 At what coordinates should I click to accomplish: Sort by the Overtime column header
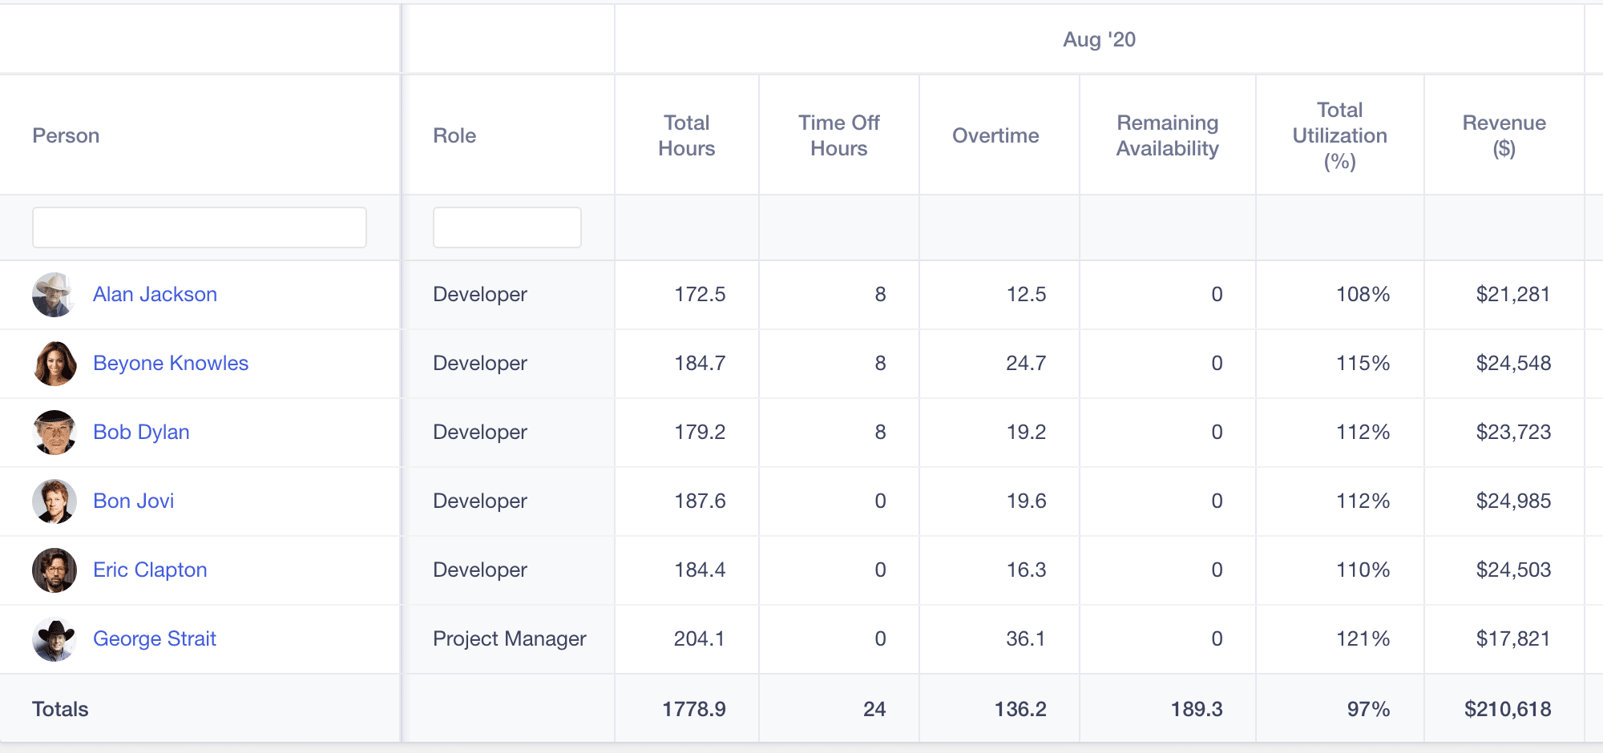click(x=995, y=135)
